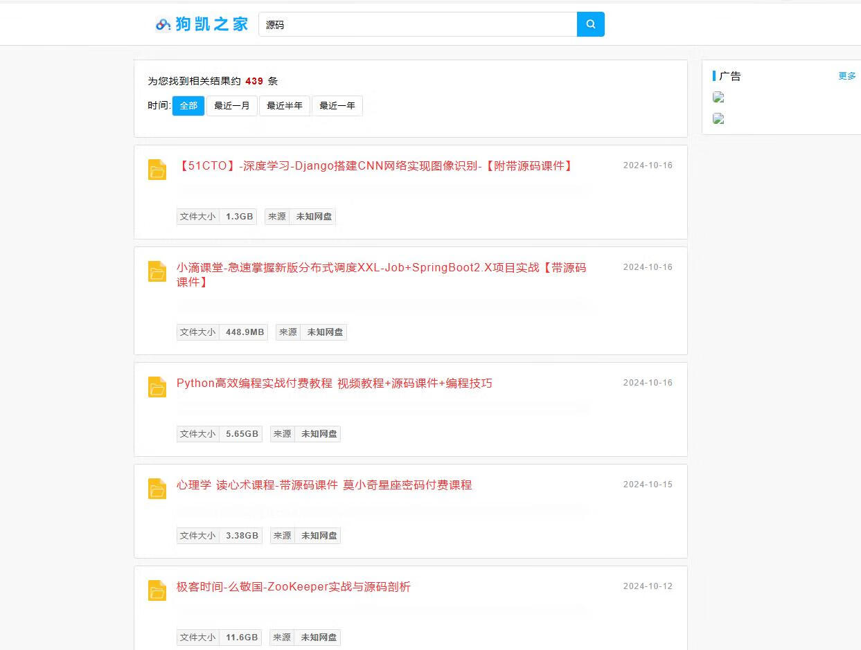Open the 小滴课堂 XXL-Job SpringBoot2.X result
The image size is (861, 650).
click(x=382, y=275)
